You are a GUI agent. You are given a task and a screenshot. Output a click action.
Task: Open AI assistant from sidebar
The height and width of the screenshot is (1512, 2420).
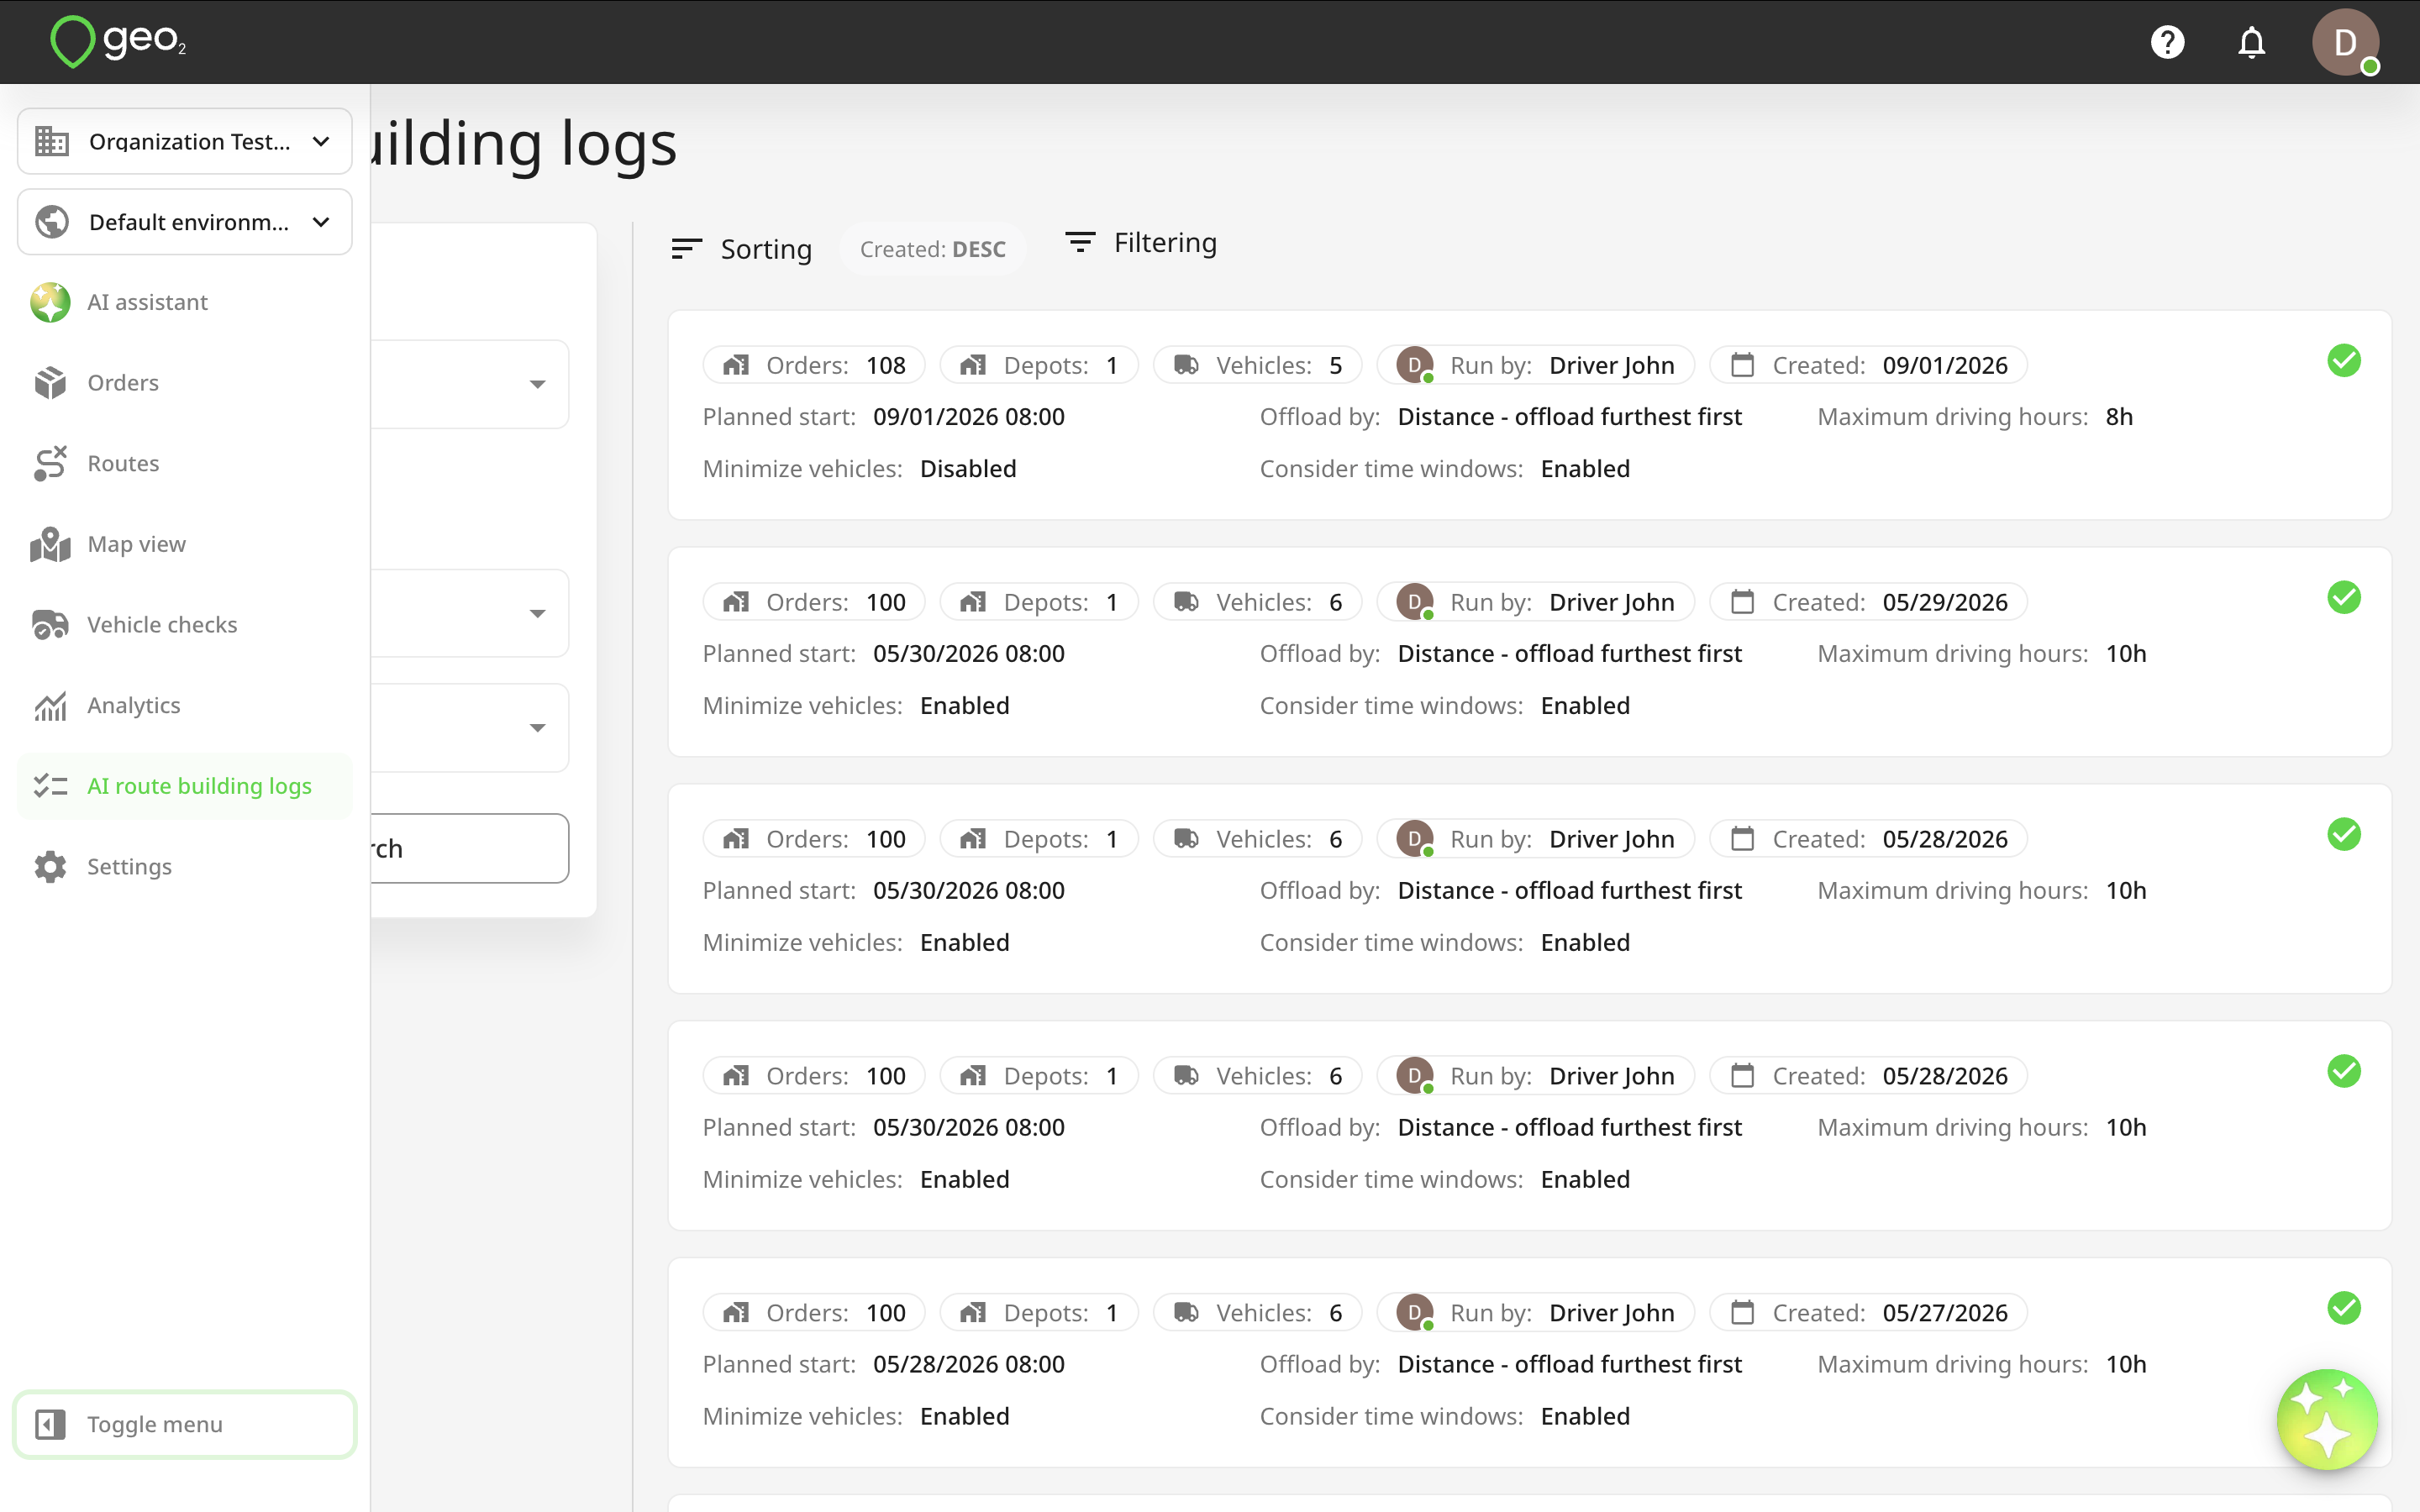click(x=185, y=302)
